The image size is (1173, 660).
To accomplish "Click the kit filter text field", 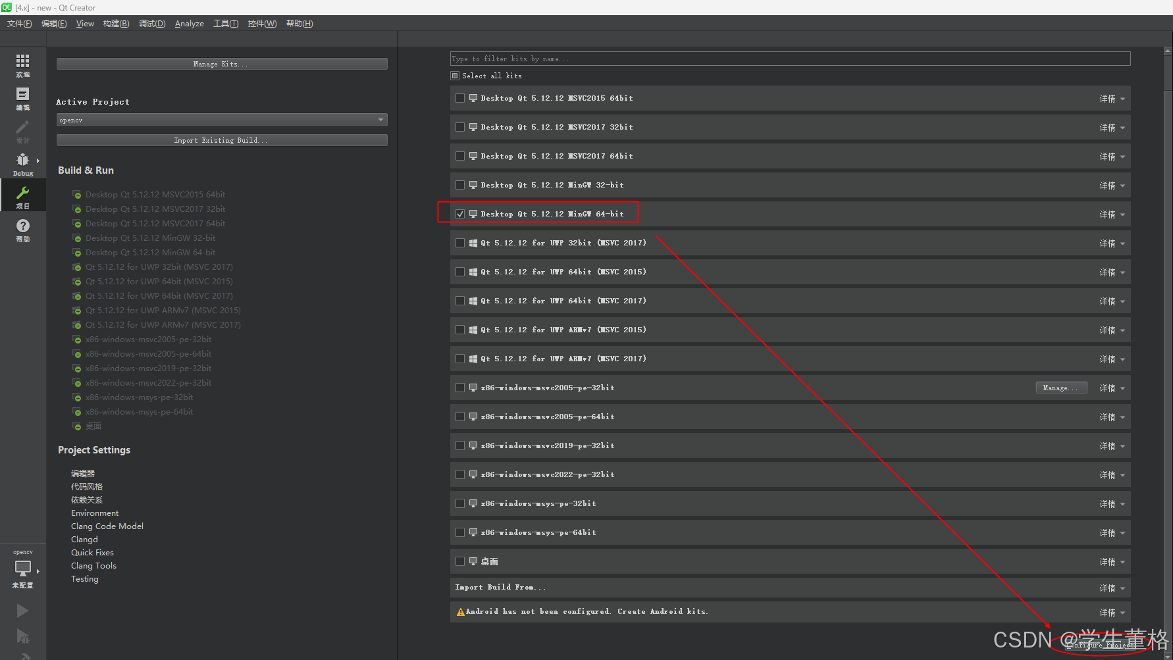I will (790, 59).
